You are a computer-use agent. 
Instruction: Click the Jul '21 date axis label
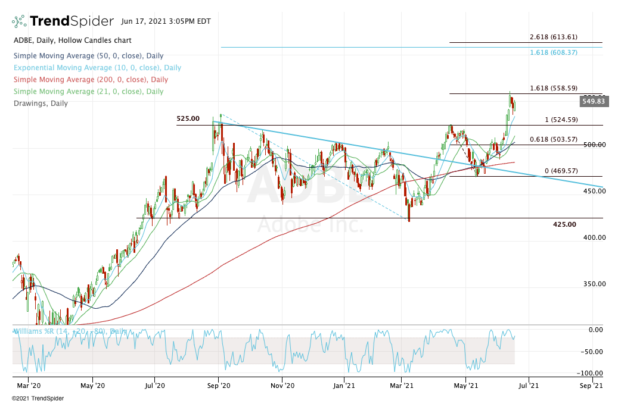[528, 386]
